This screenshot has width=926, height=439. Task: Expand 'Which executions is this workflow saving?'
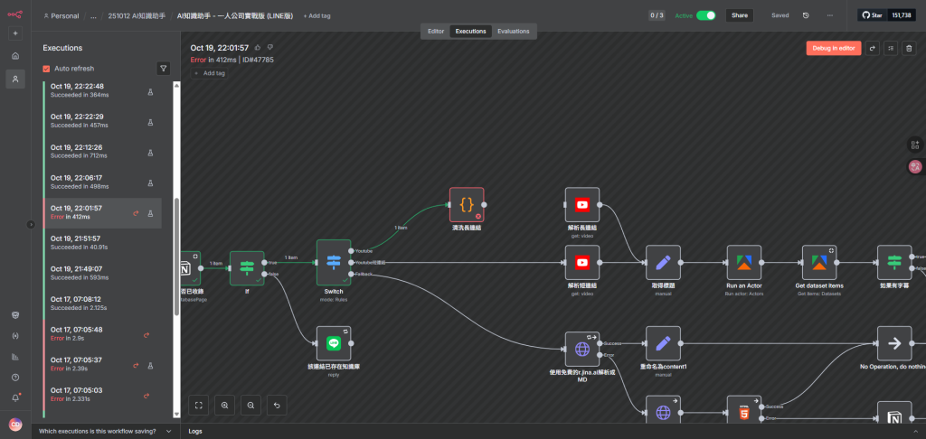[x=104, y=431]
